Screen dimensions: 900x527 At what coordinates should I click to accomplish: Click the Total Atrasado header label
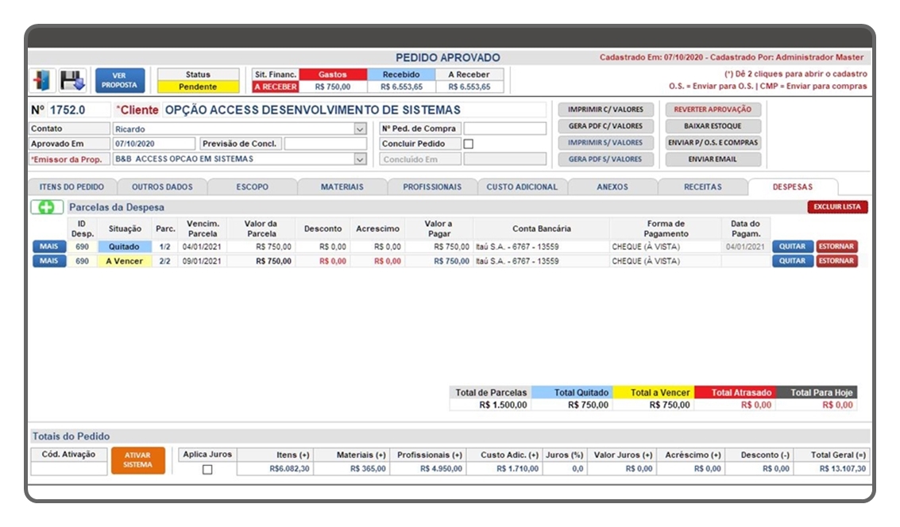point(736,393)
